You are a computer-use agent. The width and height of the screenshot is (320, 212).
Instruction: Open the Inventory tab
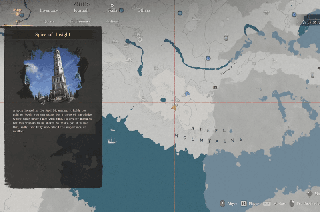click(49, 10)
